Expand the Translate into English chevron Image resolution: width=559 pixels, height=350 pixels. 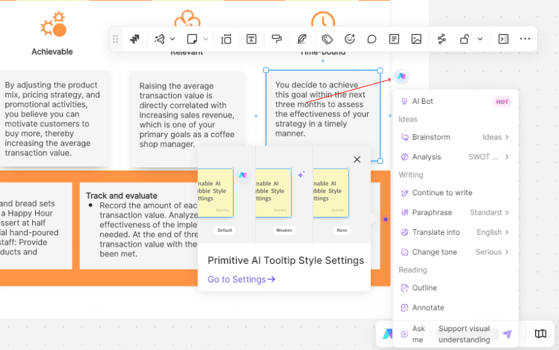point(507,232)
